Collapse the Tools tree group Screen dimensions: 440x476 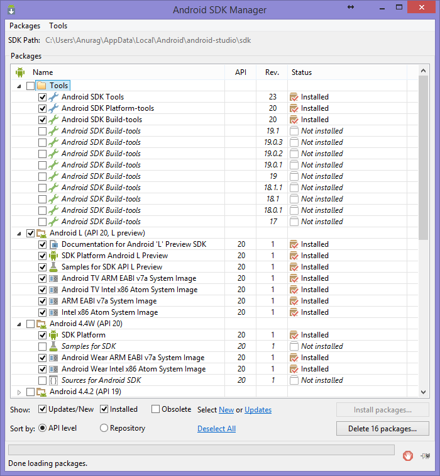19,86
